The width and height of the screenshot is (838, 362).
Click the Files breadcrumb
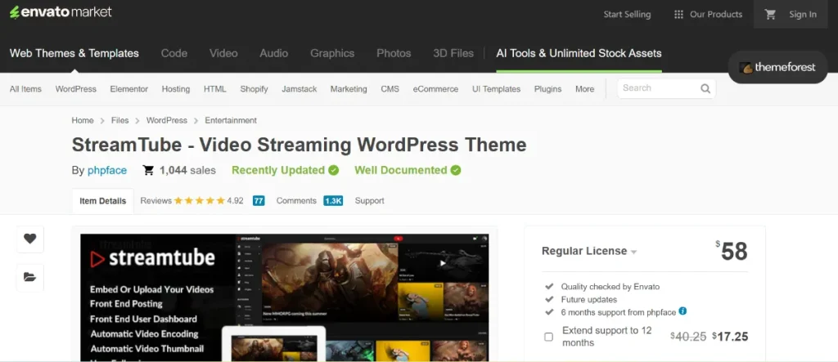click(119, 120)
